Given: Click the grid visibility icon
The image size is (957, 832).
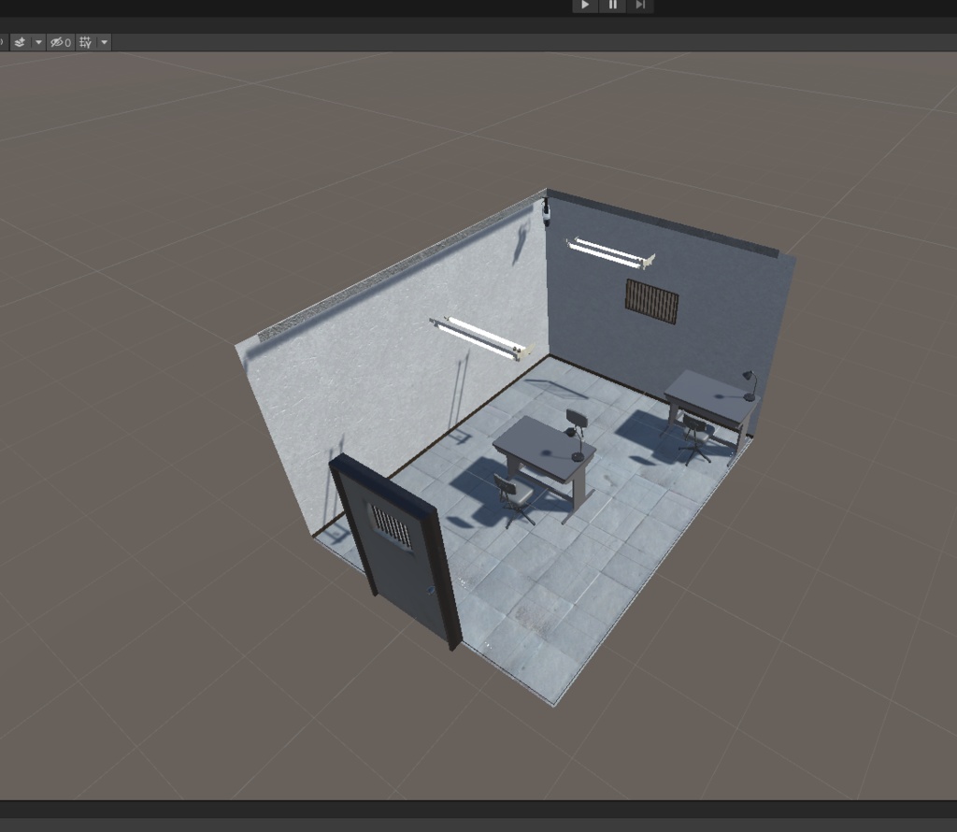Looking at the screenshot, I should pos(85,42).
